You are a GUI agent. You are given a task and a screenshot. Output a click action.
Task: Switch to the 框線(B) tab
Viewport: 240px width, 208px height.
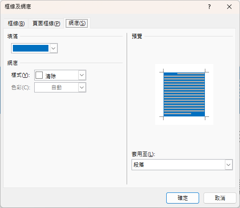[16, 24]
